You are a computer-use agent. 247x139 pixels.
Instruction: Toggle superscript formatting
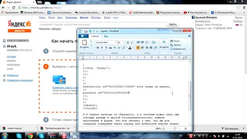pyautogui.click(x=119, y=47)
